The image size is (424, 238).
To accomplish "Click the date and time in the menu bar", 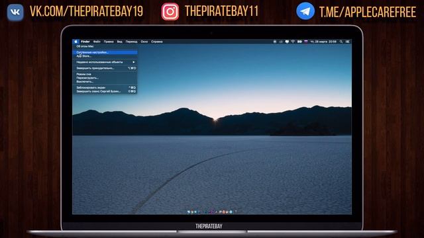I will pyautogui.click(x=323, y=42).
